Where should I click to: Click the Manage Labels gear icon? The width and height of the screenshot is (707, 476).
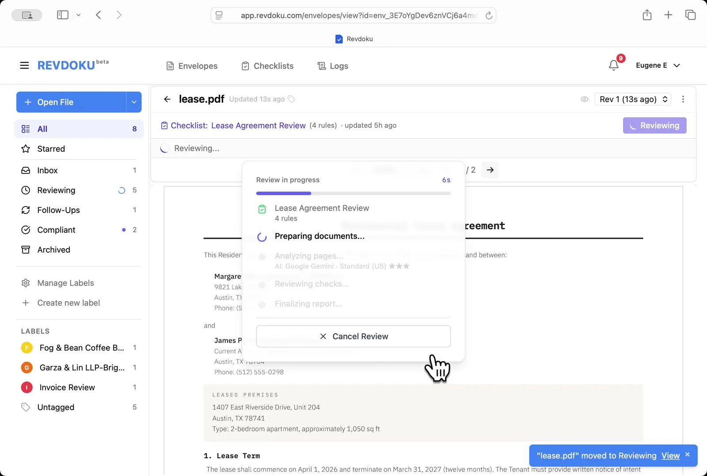[x=26, y=283]
